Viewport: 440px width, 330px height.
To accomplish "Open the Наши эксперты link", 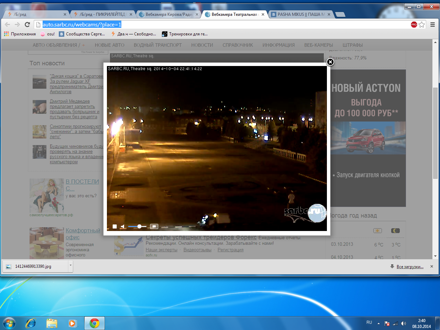I will pyautogui.click(x=162, y=250).
